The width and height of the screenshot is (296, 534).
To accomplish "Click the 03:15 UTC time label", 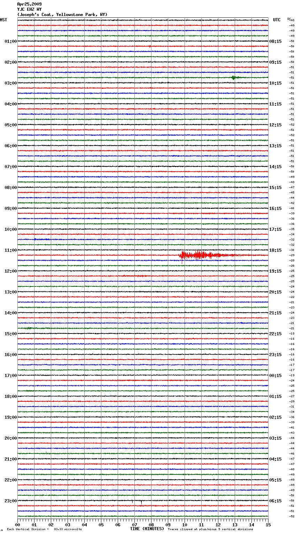I will coord(275,438).
